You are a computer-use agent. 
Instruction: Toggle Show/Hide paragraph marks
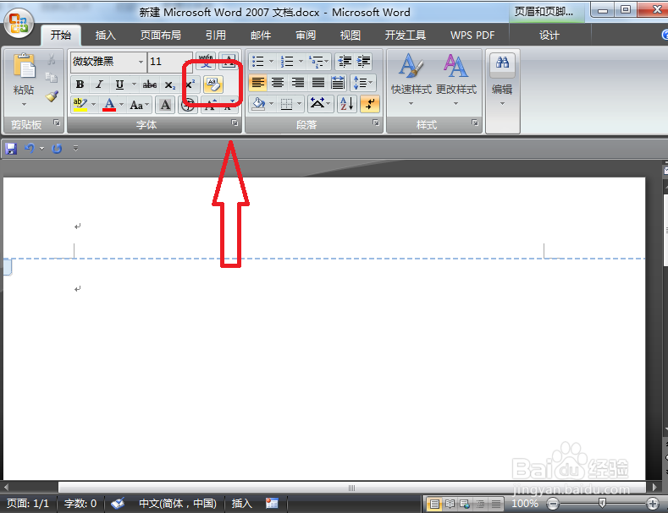coord(370,104)
